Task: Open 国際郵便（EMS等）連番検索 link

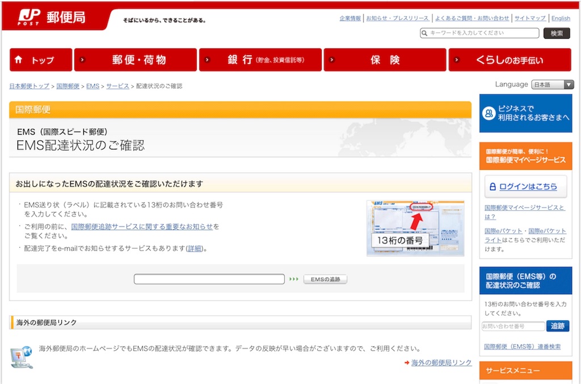Action: tap(522, 347)
